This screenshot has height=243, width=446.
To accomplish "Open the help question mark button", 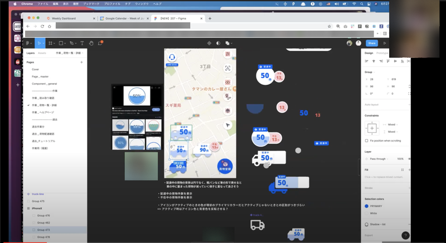I will [405, 235].
